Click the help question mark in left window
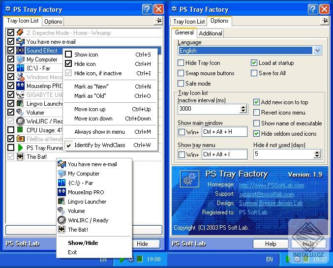The image size is (333, 268). pyautogui.click(x=147, y=9)
